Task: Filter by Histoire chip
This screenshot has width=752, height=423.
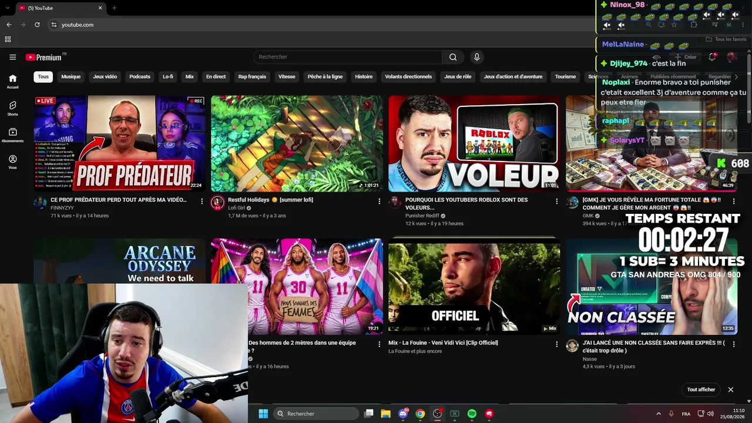Action: (x=364, y=76)
